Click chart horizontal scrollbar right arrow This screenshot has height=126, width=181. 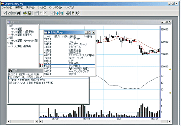(x=169, y=121)
